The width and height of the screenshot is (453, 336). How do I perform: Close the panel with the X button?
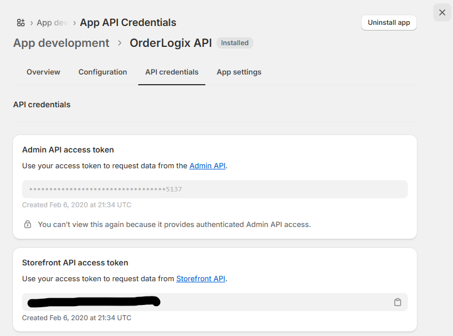(442, 12)
